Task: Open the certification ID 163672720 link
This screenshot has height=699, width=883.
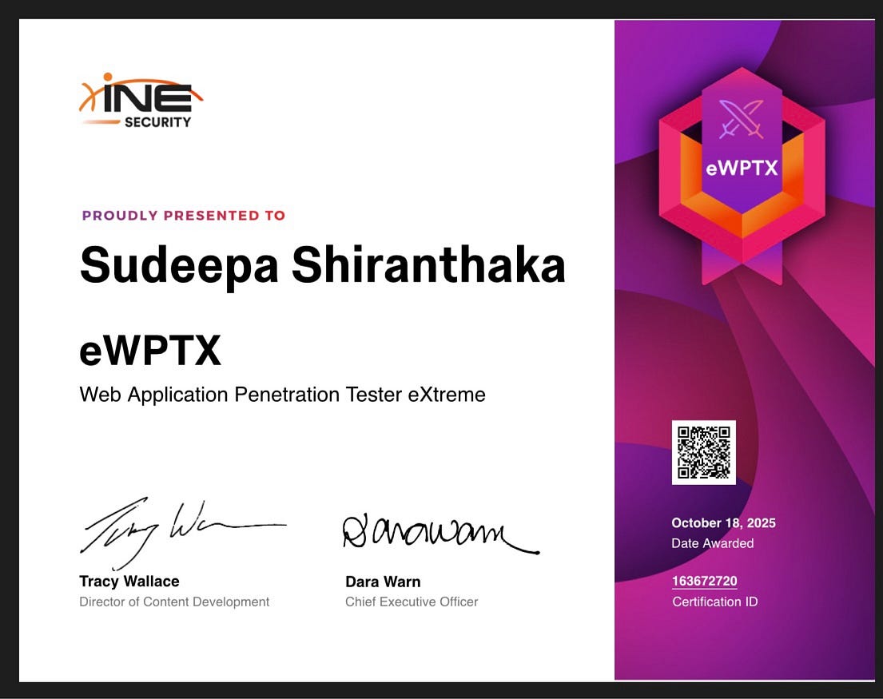Action: pos(704,581)
